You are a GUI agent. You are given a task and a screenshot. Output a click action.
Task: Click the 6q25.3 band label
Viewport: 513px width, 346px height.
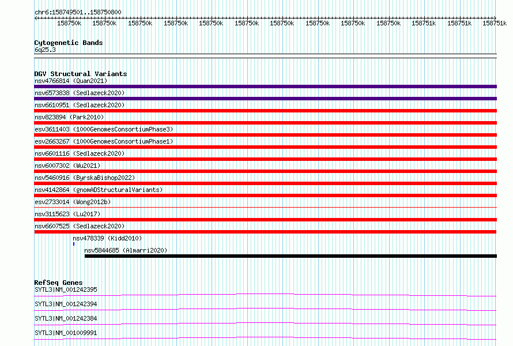click(45, 50)
